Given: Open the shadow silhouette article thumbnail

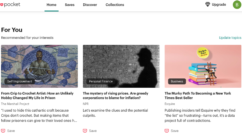Looking at the screenshot, I should click(121, 66).
